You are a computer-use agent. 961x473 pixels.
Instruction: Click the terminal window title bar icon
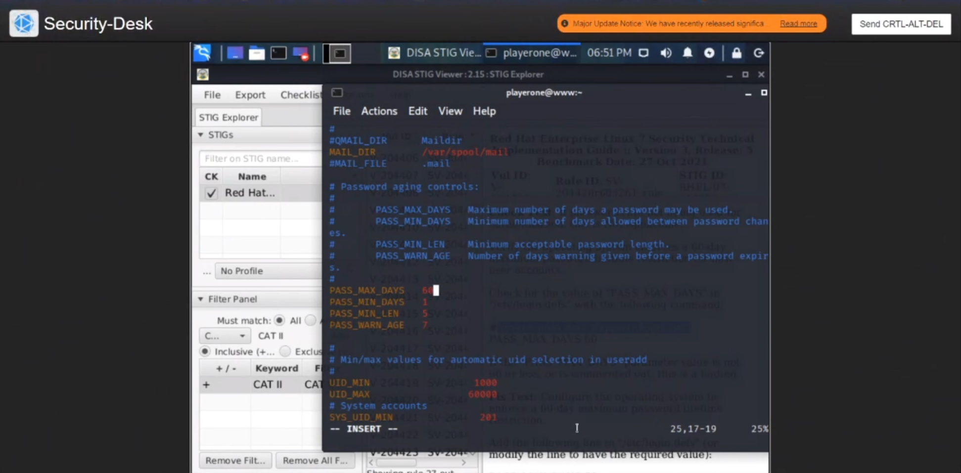(337, 92)
